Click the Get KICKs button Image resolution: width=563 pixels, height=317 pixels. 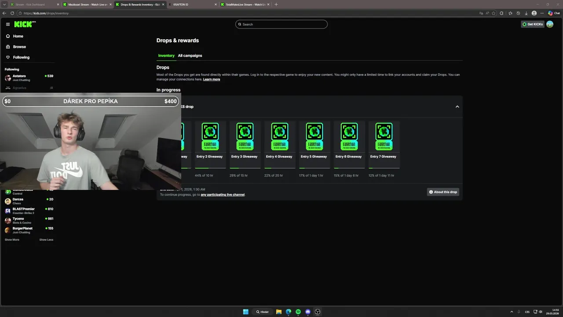tap(533, 24)
